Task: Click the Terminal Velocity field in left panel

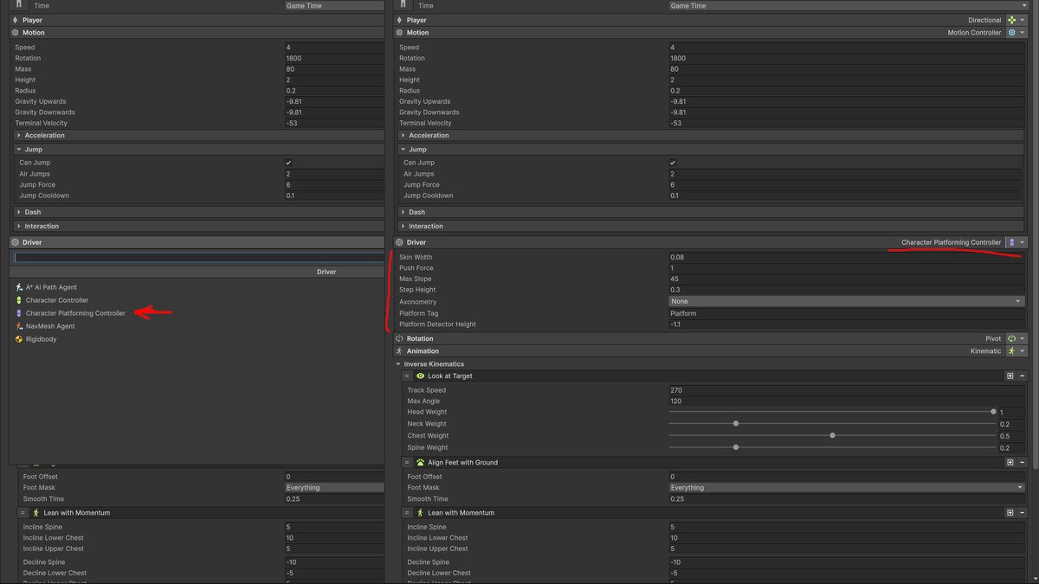Action: coord(334,124)
